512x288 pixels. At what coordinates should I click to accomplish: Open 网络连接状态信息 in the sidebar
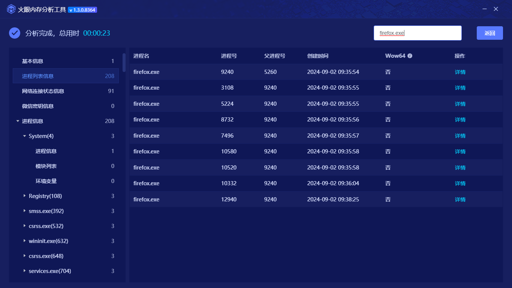tap(43, 91)
